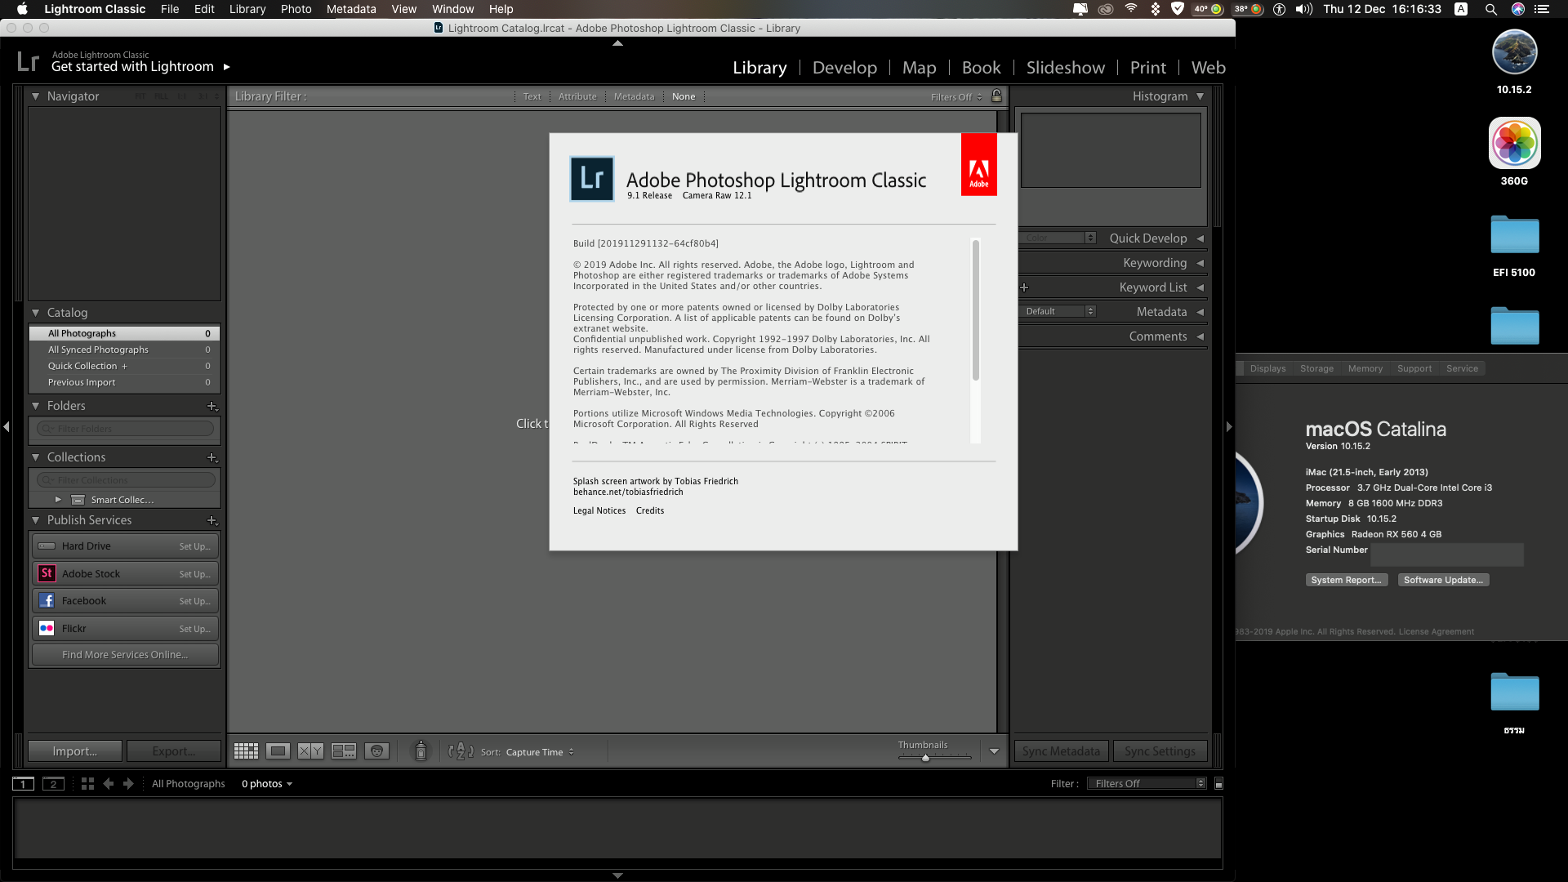Open the Photo menu
The image size is (1568, 882).
296,9
